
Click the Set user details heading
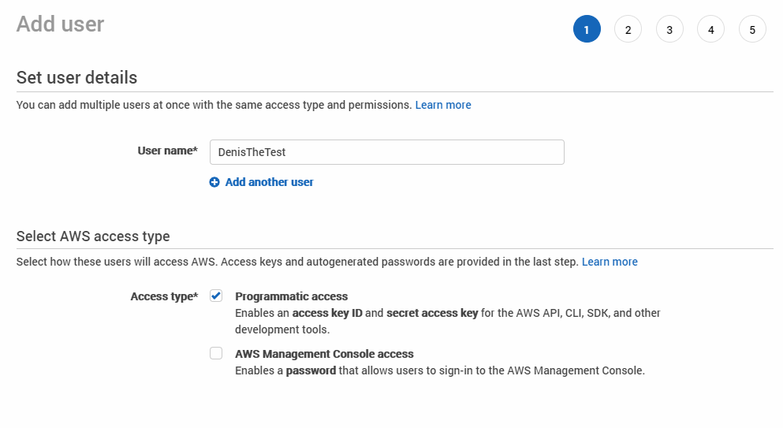(76, 77)
